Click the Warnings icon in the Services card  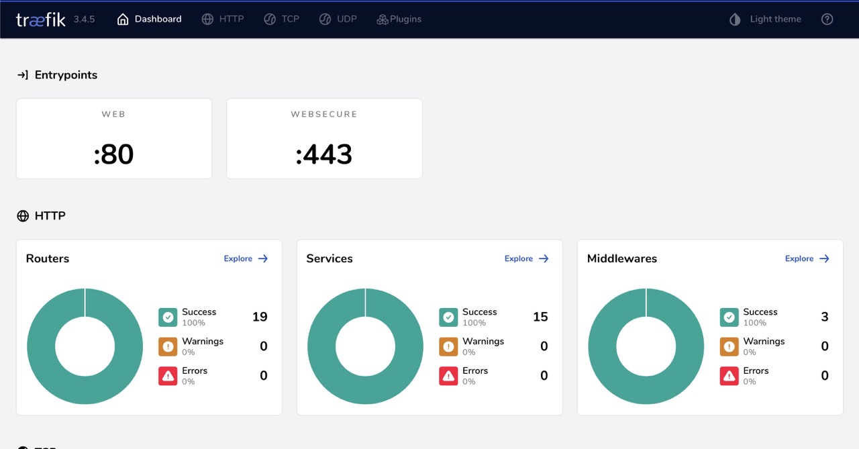pyautogui.click(x=448, y=346)
